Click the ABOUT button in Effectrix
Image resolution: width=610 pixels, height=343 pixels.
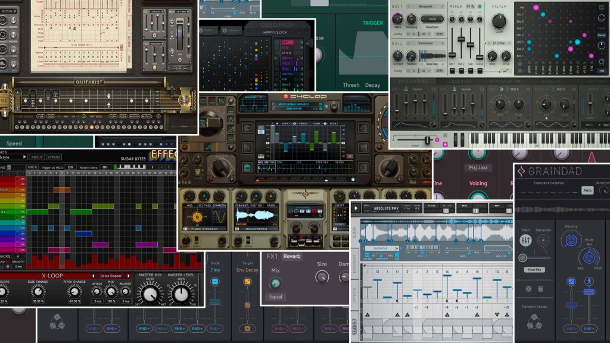[37, 157]
